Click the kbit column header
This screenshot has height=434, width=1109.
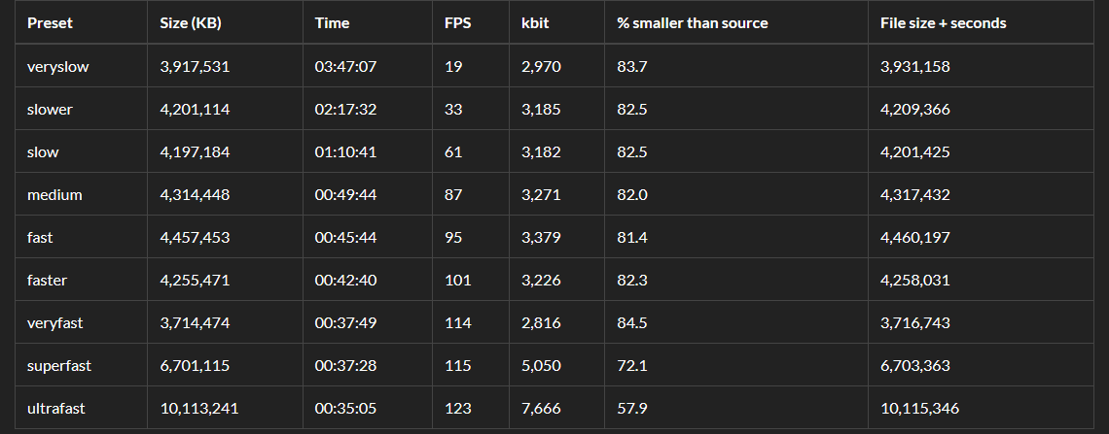tap(535, 23)
